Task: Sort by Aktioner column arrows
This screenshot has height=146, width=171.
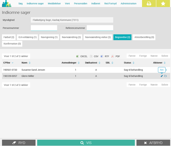Action: tap(165, 63)
